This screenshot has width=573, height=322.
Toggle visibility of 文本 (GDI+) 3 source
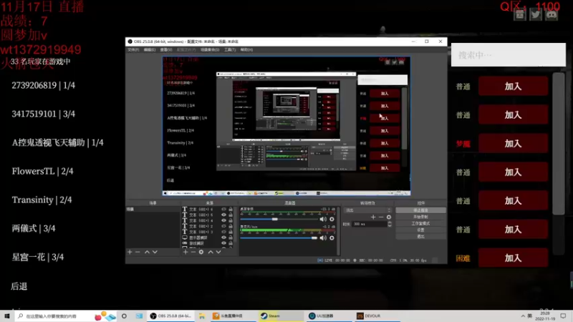[x=223, y=232]
